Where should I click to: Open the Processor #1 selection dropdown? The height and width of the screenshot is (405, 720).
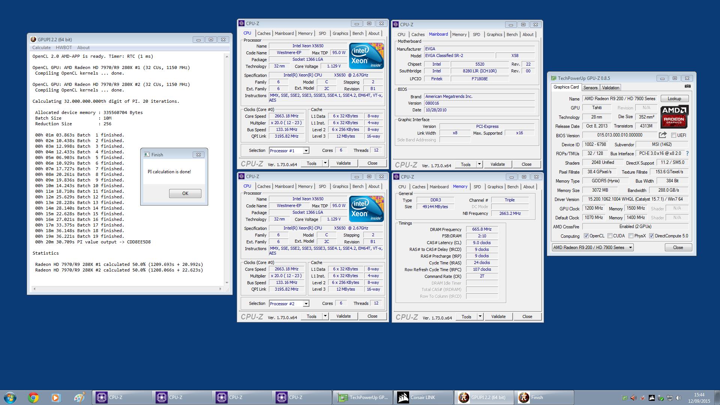click(306, 151)
